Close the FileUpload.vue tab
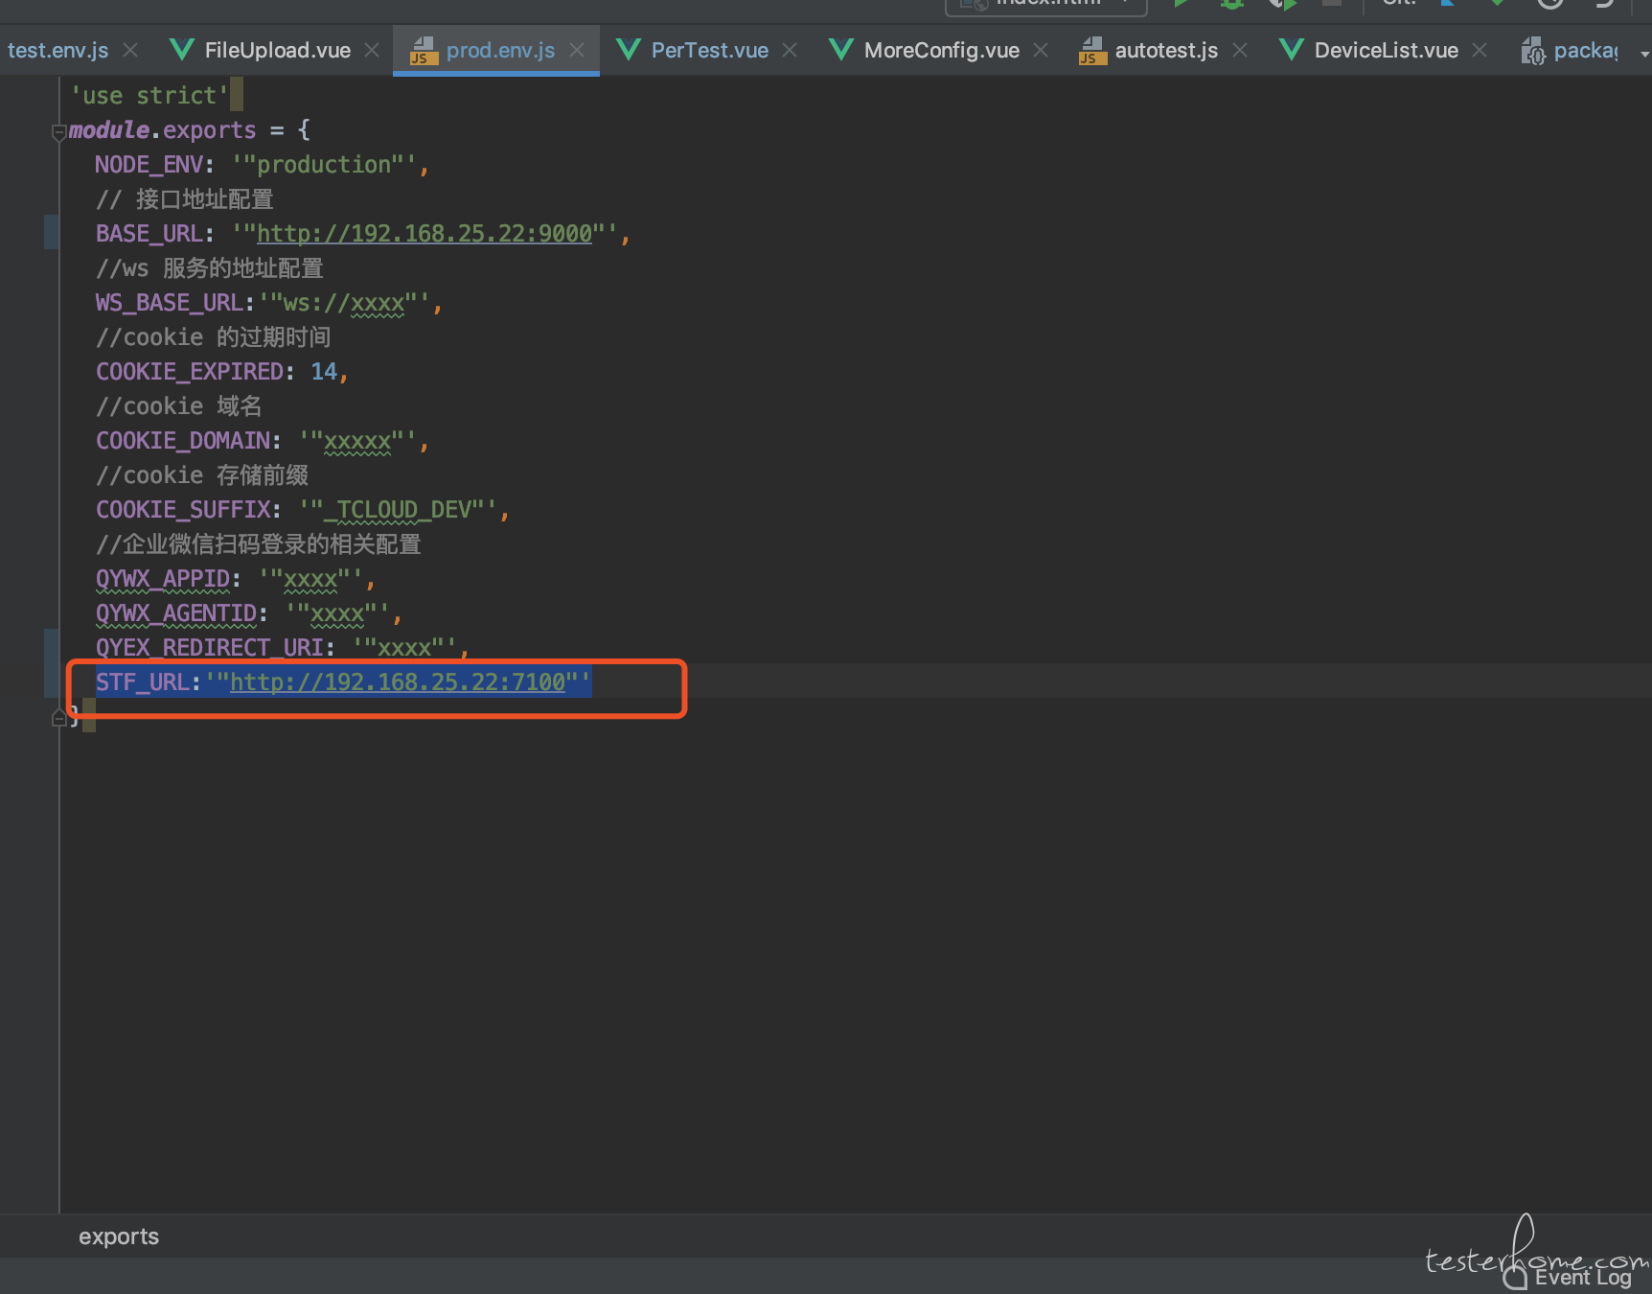This screenshot has width=1652, height=1294. [372, 50]
